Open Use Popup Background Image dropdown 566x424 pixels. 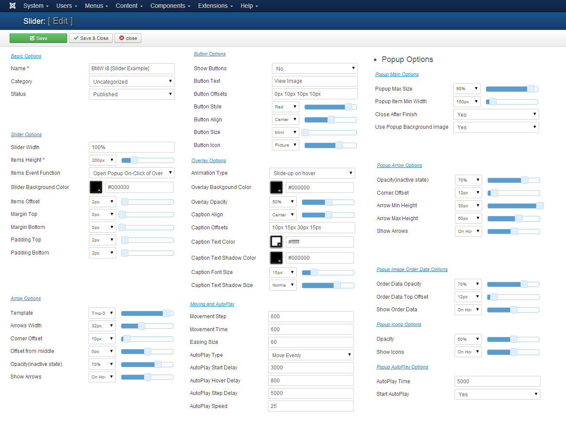496,127
